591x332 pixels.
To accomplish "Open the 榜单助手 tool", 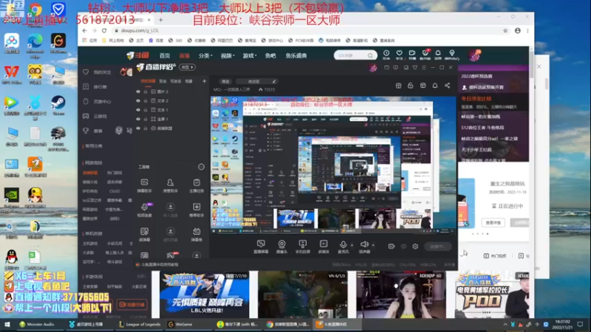I will pos(197,210).
